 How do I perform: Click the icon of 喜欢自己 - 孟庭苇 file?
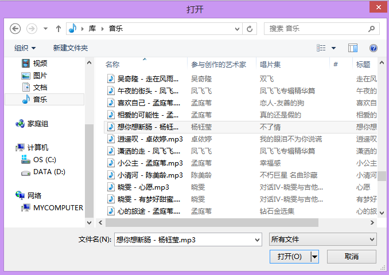click(x=111, y=103)
